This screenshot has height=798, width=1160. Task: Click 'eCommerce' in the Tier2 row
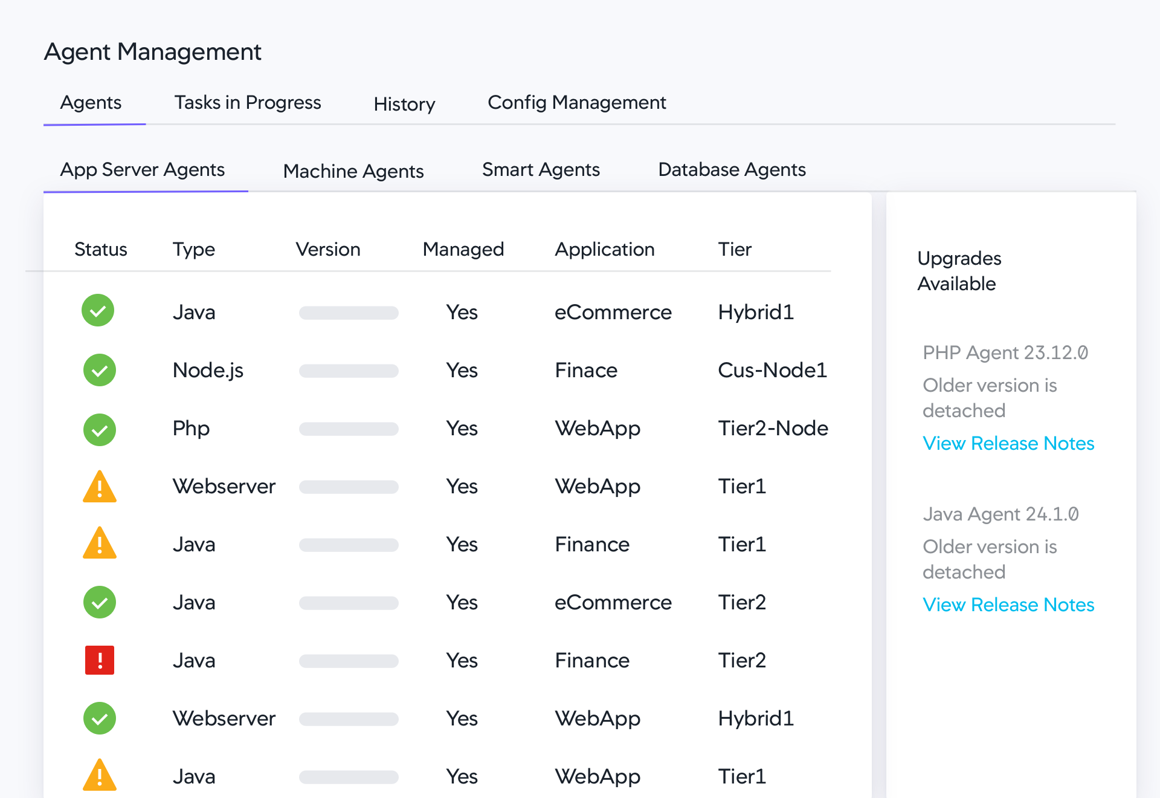pos(613,603)
